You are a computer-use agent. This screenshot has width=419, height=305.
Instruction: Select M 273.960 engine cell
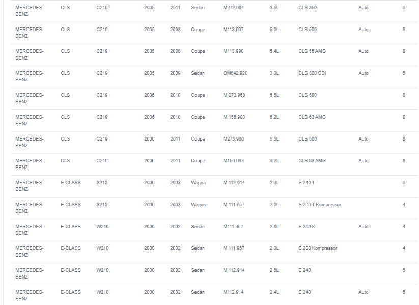click(x=234, y=95)
